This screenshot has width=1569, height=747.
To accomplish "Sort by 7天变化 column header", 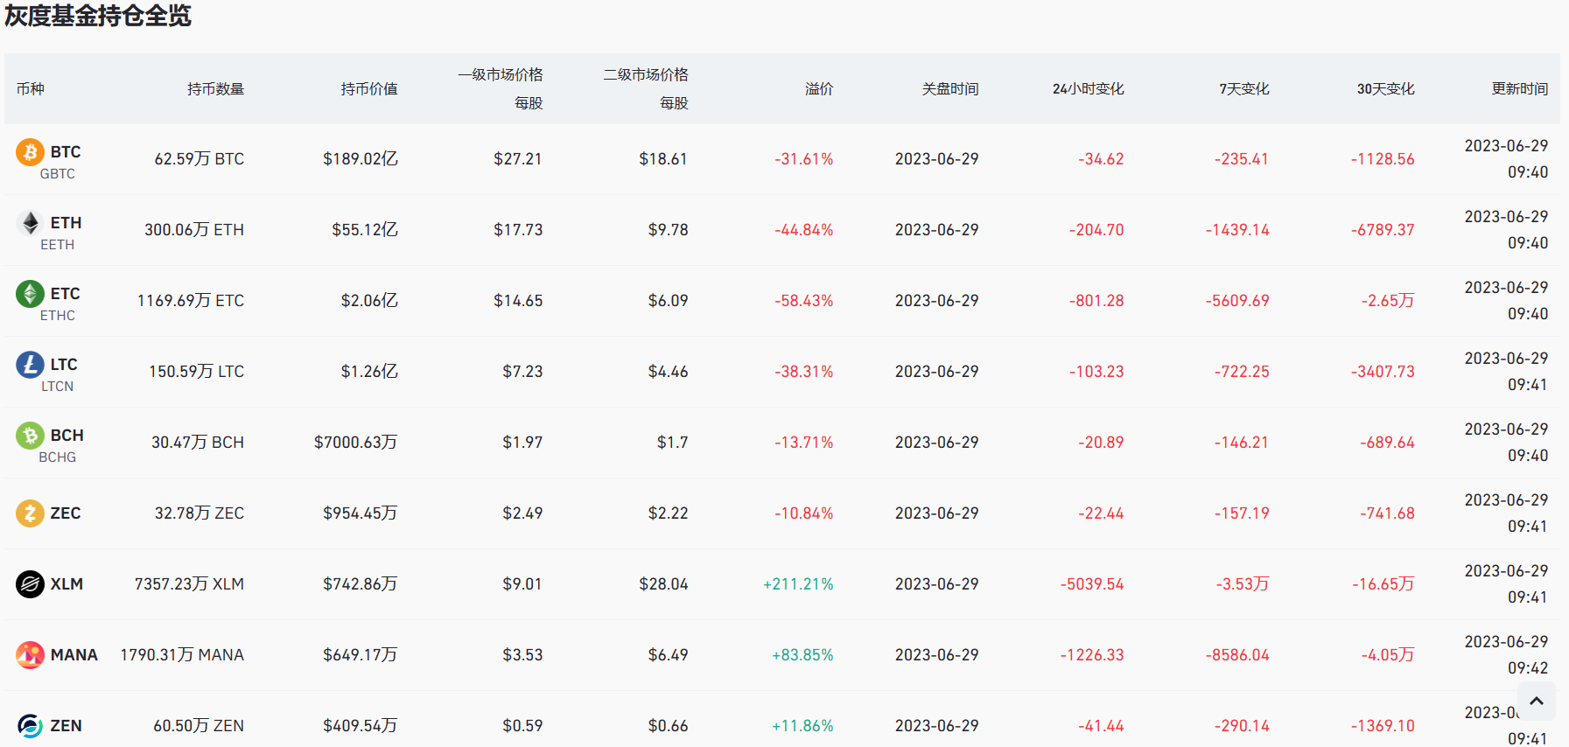I will click(1243, 89).
